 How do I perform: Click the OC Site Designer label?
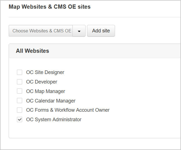point(45,72)
